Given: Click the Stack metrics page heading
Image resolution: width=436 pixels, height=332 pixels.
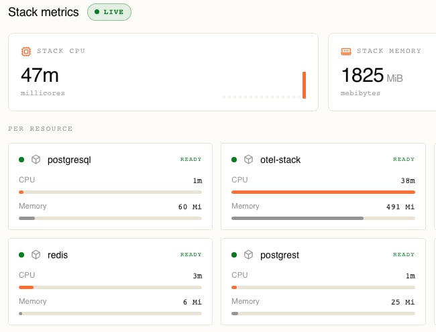Looking at the screenshot, I should (x=44, y=12).
